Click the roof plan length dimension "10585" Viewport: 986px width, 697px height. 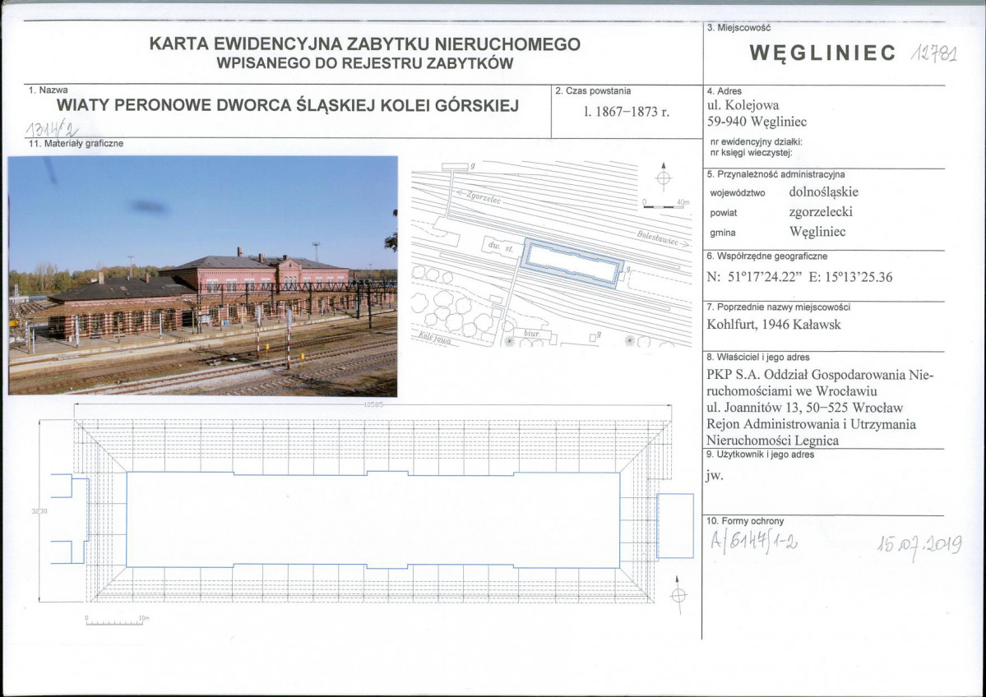[373, 404]
